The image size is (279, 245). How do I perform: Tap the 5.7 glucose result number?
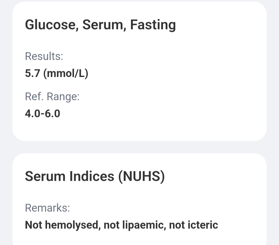tap(32, 73)
